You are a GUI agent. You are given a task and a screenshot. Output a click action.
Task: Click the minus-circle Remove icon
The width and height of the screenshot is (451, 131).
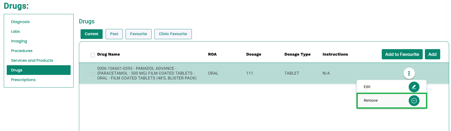[414, 101]
